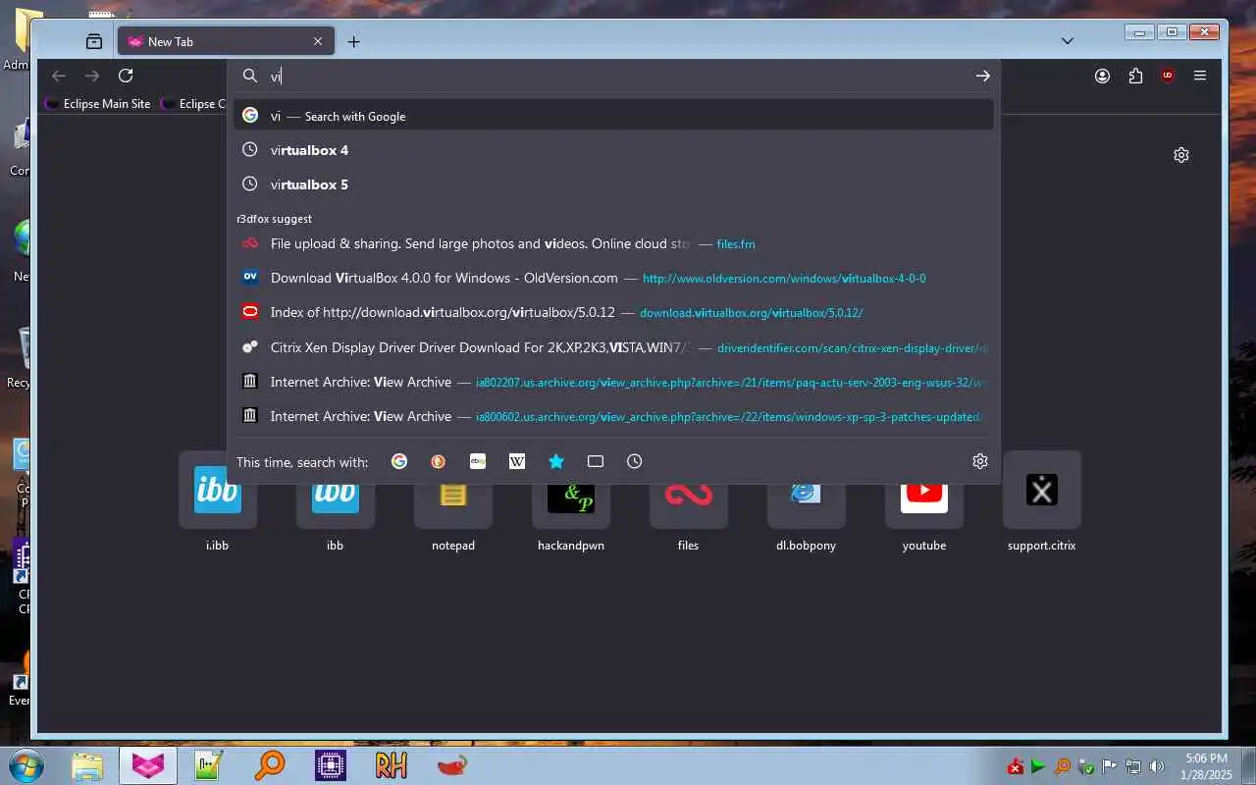
Task: Open the Download VirtualBox 4.0.0 OldVersion.com suggestion
Action: [x=613, y=278]
